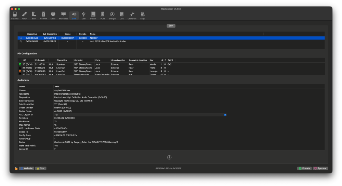Viewport: 342px width, 186px height.
Task: Select the ALC897 device name cell
Action: coord(94,38)
